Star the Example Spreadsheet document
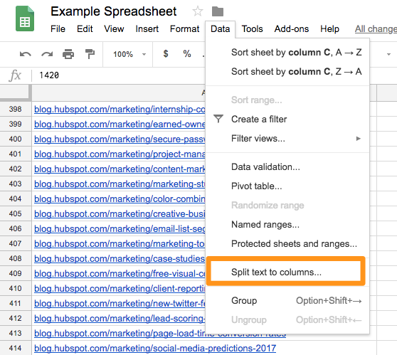 click(x=197, y=11)
